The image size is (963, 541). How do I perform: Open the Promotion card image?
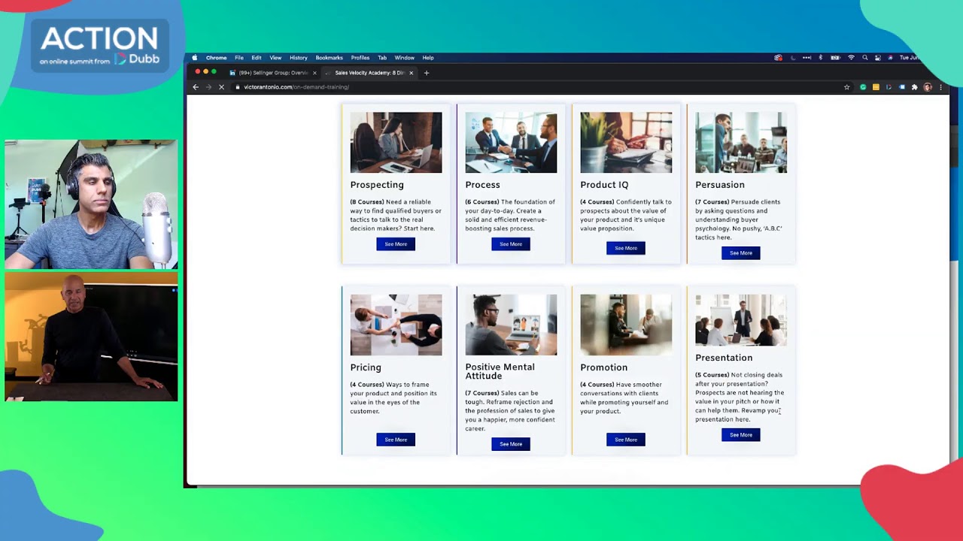(x=626, y=325)
